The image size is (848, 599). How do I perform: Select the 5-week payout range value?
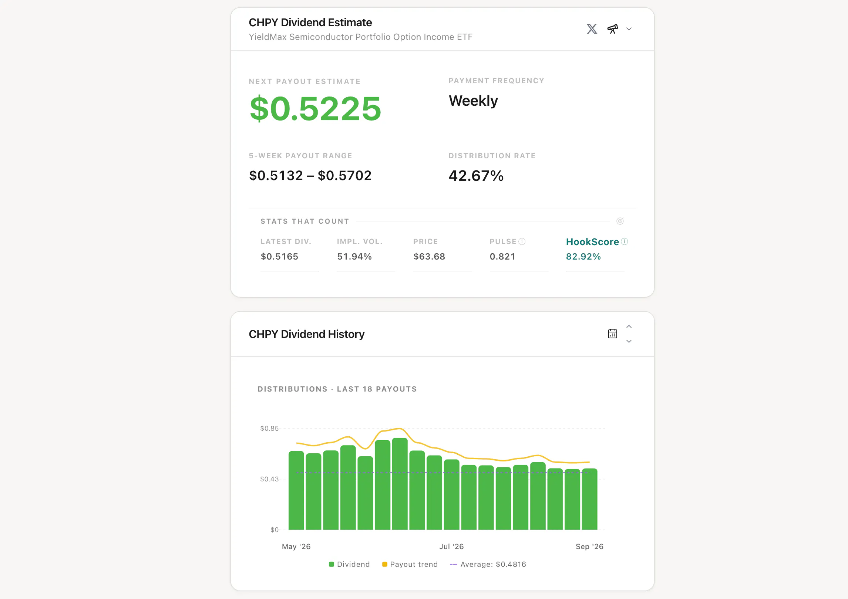310,175
